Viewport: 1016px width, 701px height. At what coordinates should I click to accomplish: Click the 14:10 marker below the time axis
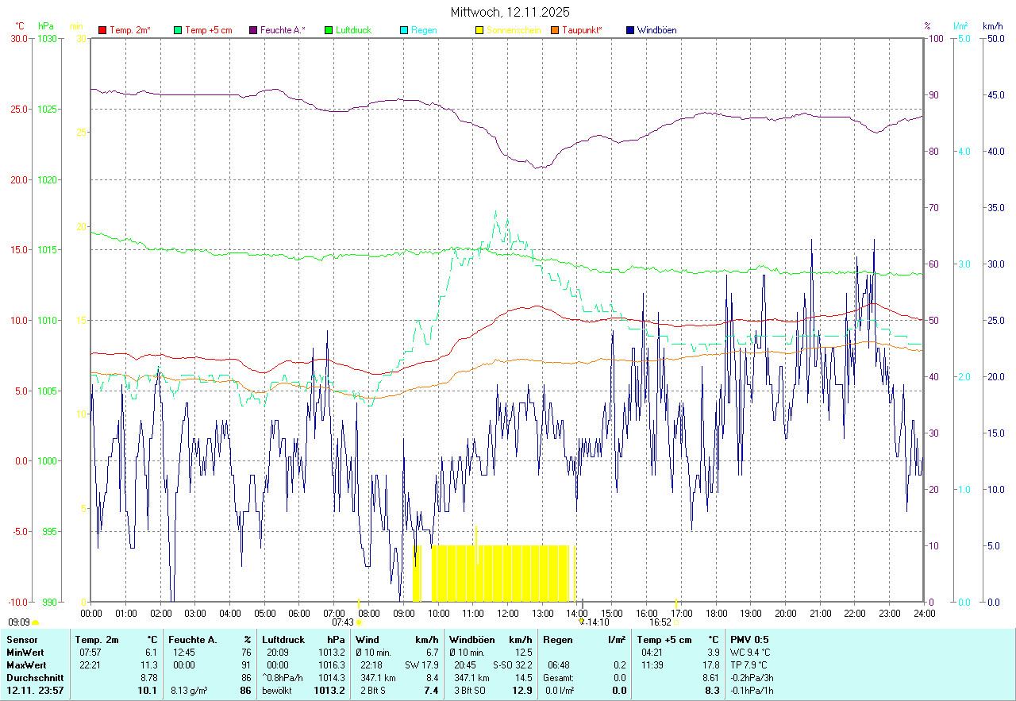tap(594, 622)
